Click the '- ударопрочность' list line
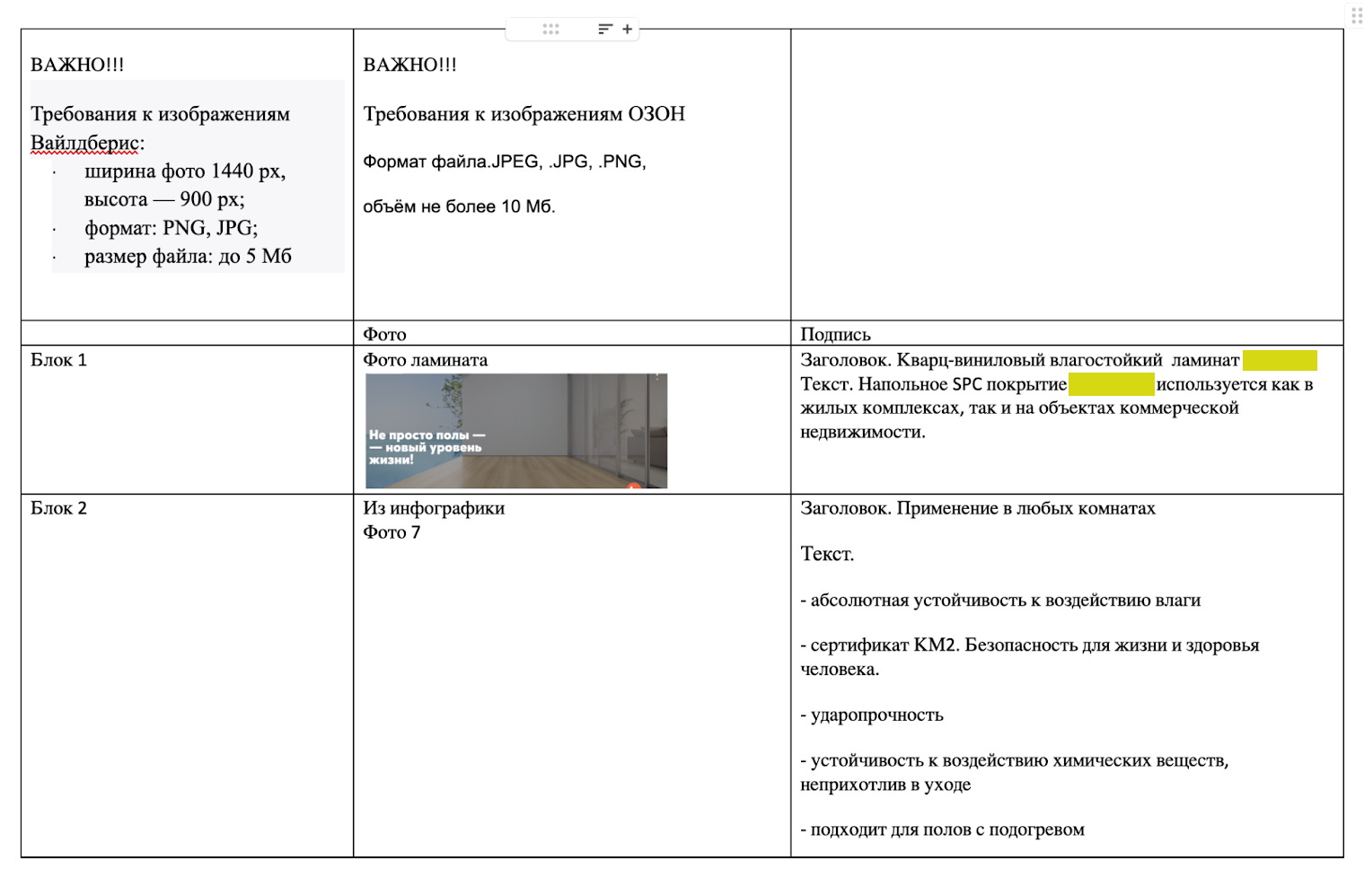The height and width of the screenshot is (878, 1364). coord(872,716)
